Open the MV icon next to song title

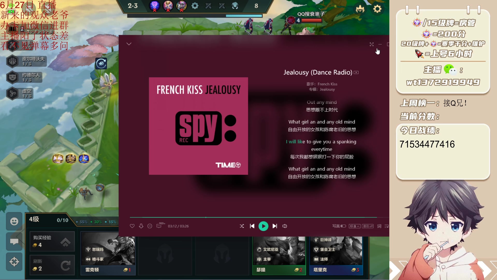(x=356, y=73)
